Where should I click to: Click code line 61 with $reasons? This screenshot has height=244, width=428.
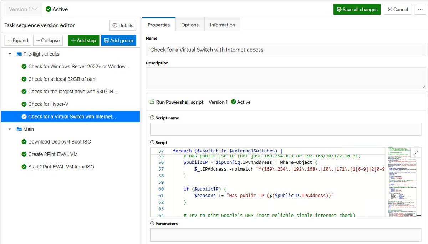coord(264,196)
